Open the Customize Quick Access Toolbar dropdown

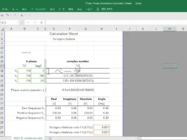point(29,15)
